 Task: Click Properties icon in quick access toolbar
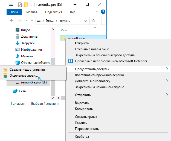tap(20, 5)
